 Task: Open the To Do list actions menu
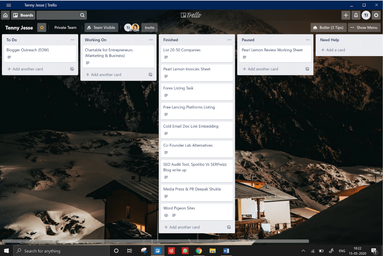click(x=72, y=40)
